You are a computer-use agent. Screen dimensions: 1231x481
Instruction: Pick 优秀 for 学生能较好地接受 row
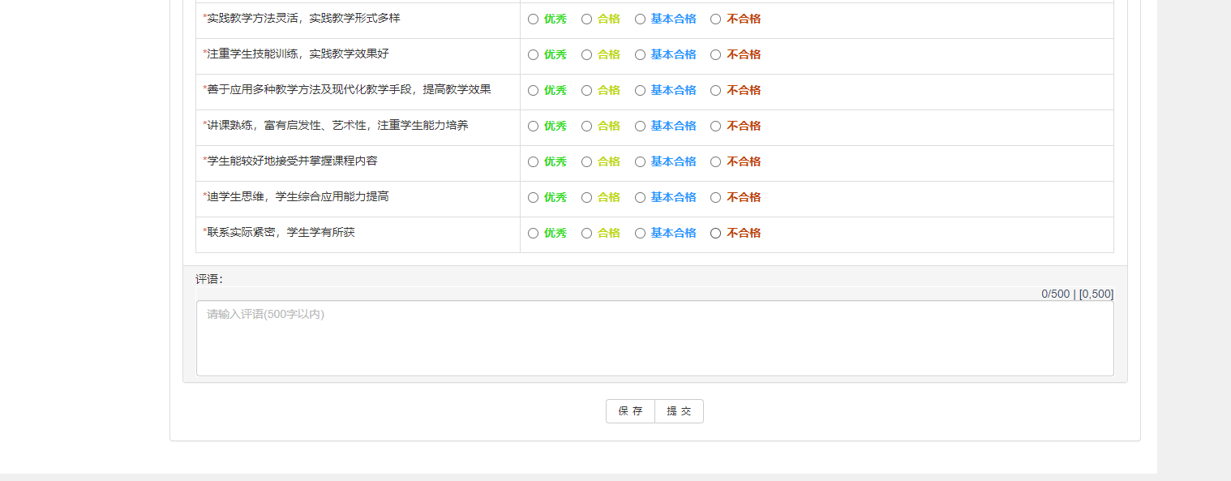coord(533,162)
